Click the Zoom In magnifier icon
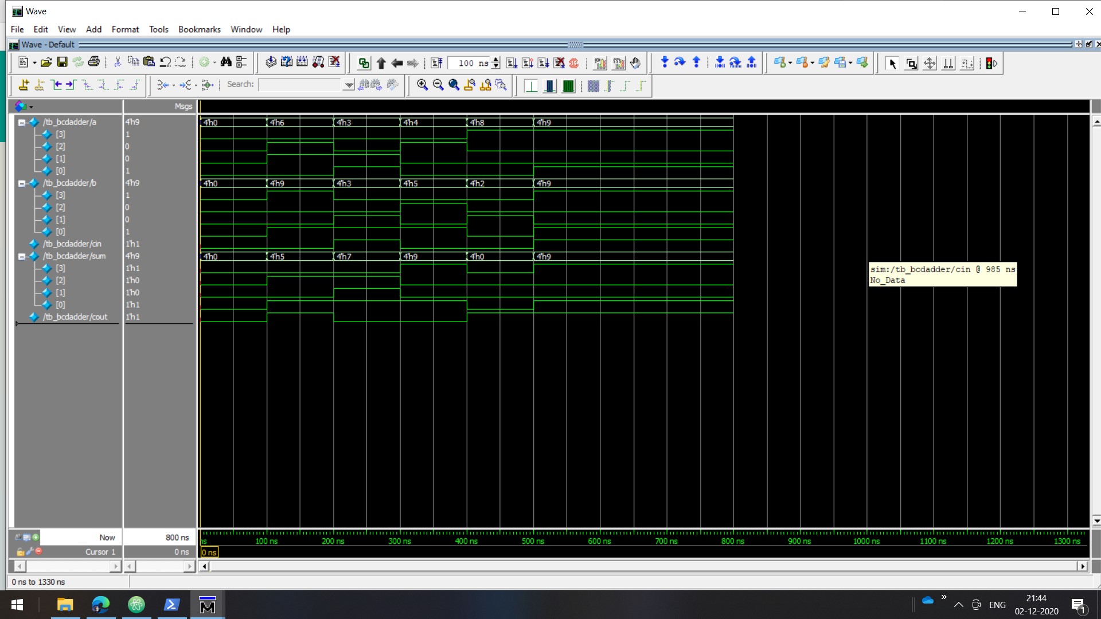The width and height of the screenshot is (1101, 619). point(422,85)
